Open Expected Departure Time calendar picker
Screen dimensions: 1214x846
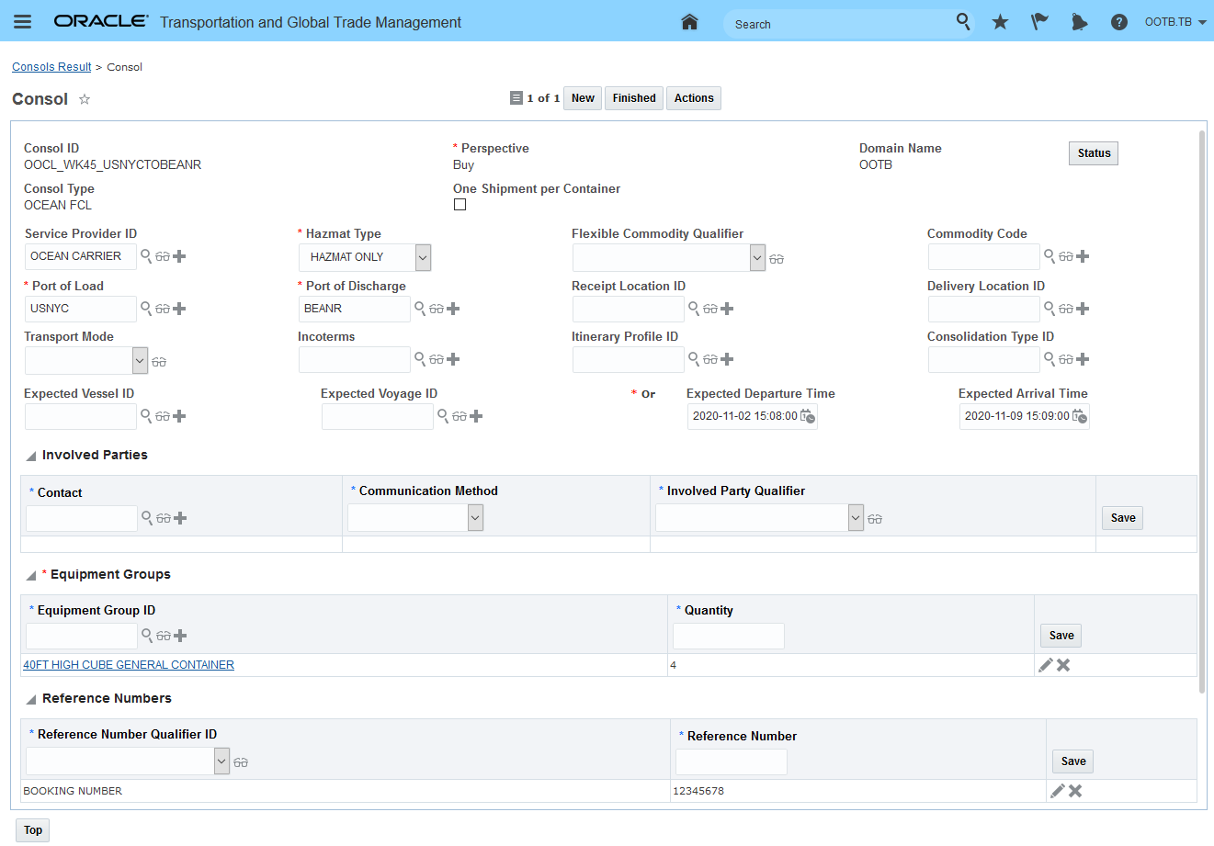pos(807,416)
